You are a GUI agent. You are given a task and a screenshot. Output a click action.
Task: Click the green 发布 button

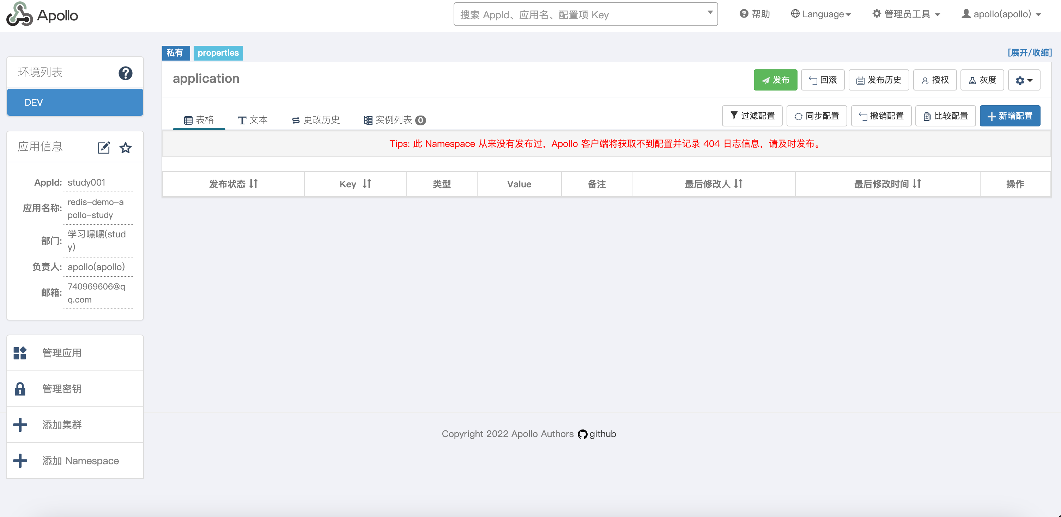click(x=775, y=80)
